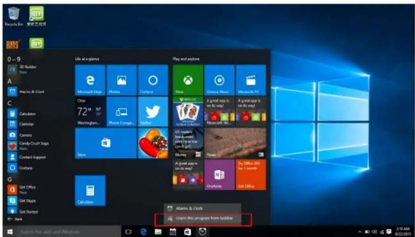Viewport: 415px width, 237px height.
Task: Open the purple OneNote tile
Action: pos(219,175)
